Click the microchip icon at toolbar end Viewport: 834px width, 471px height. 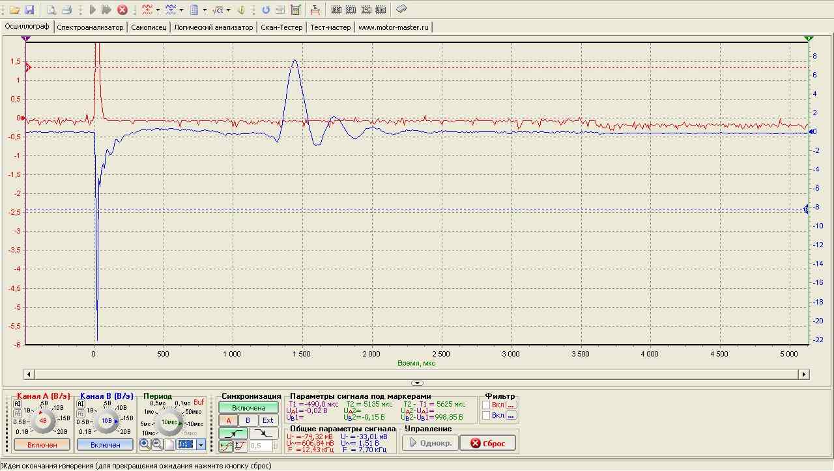tap(401, 10)
